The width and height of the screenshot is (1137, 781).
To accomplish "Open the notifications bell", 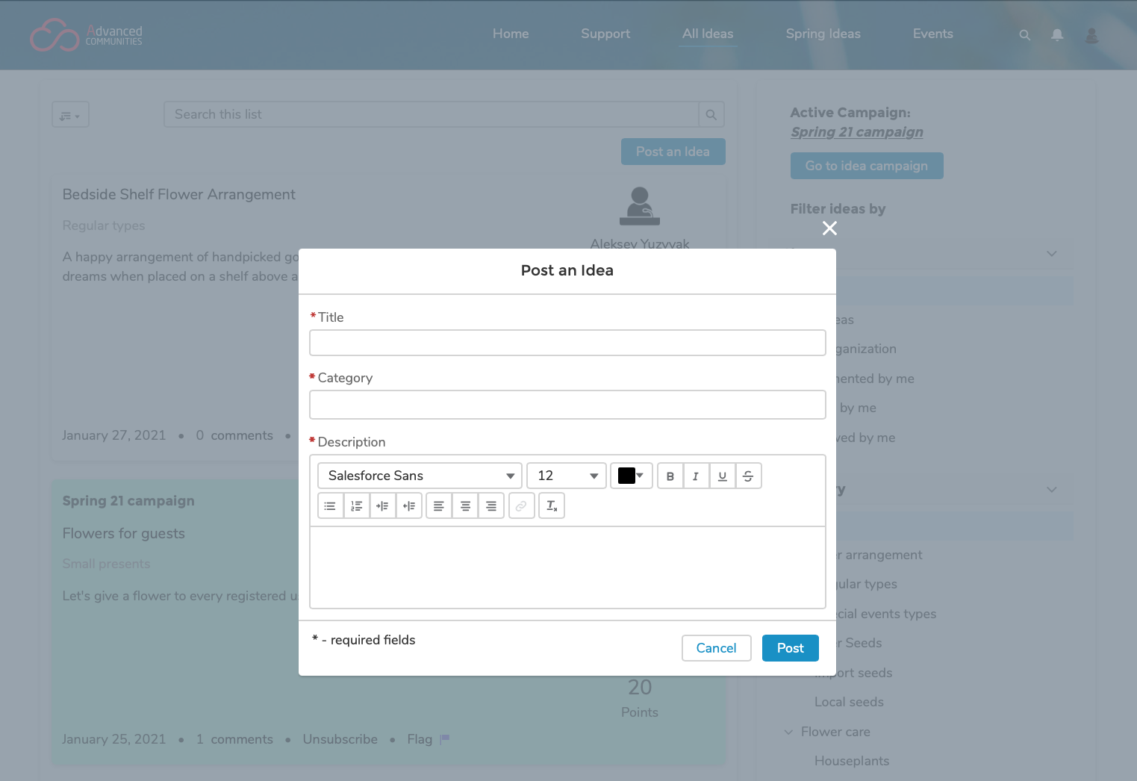I will click(x=1057, y=35).
